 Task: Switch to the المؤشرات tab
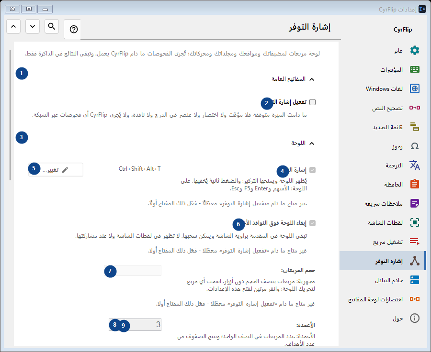coord(383,69)
